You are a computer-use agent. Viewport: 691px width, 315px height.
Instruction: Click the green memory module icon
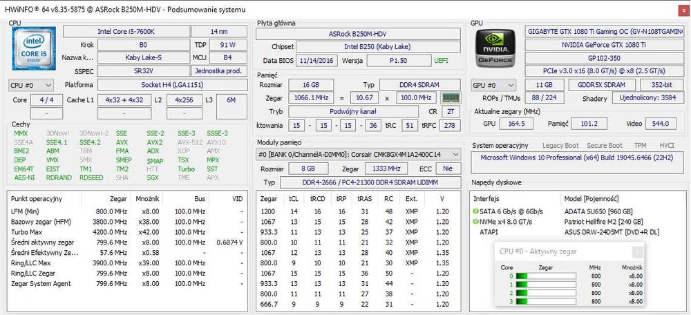(451, 97)
